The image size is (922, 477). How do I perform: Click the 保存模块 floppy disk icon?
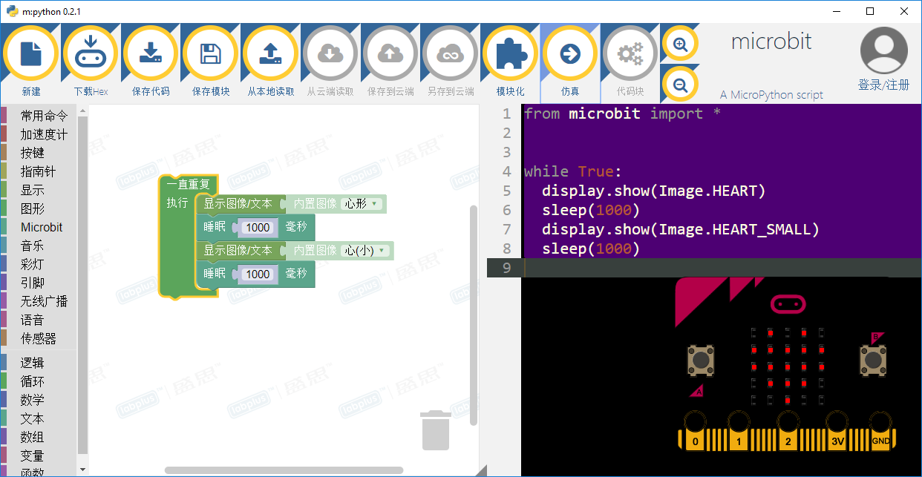point(211,53)
